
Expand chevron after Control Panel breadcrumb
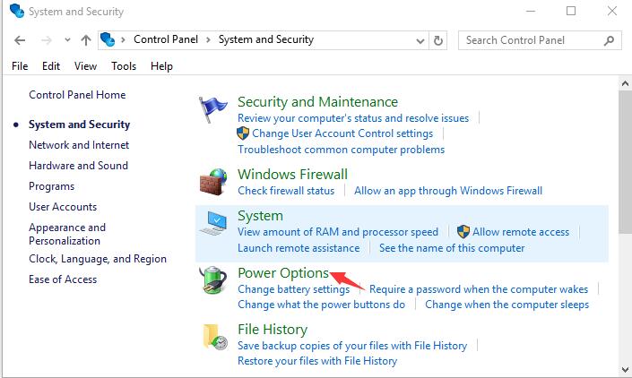[208, 39]
